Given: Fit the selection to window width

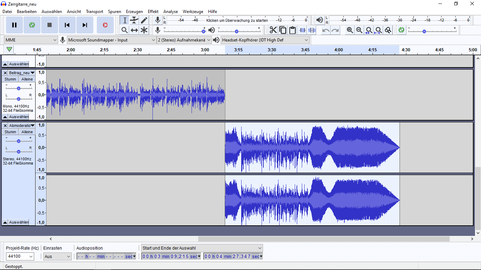Looking at the screenshot, I should pos(369,30).
